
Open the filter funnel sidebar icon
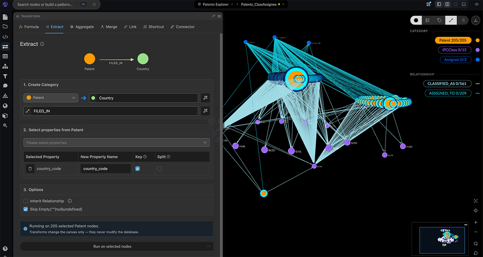coord(5,76)
